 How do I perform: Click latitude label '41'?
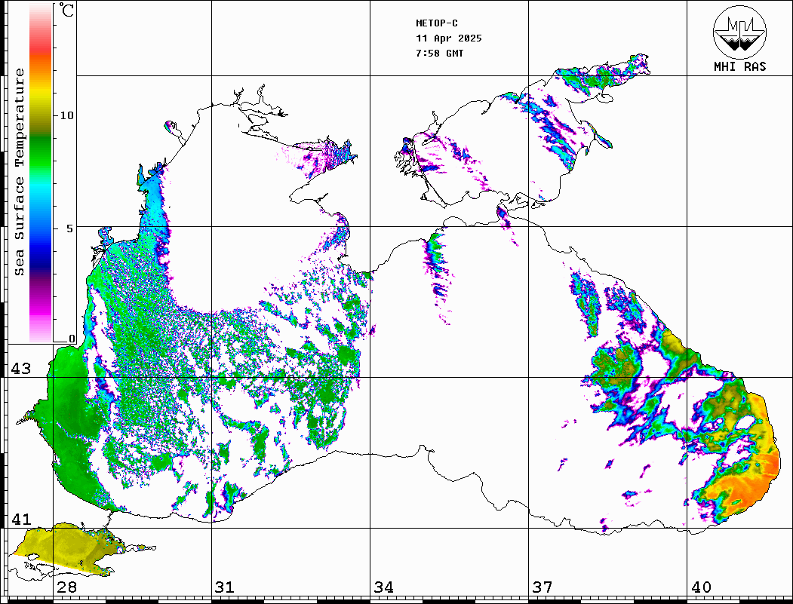[21, 519]
